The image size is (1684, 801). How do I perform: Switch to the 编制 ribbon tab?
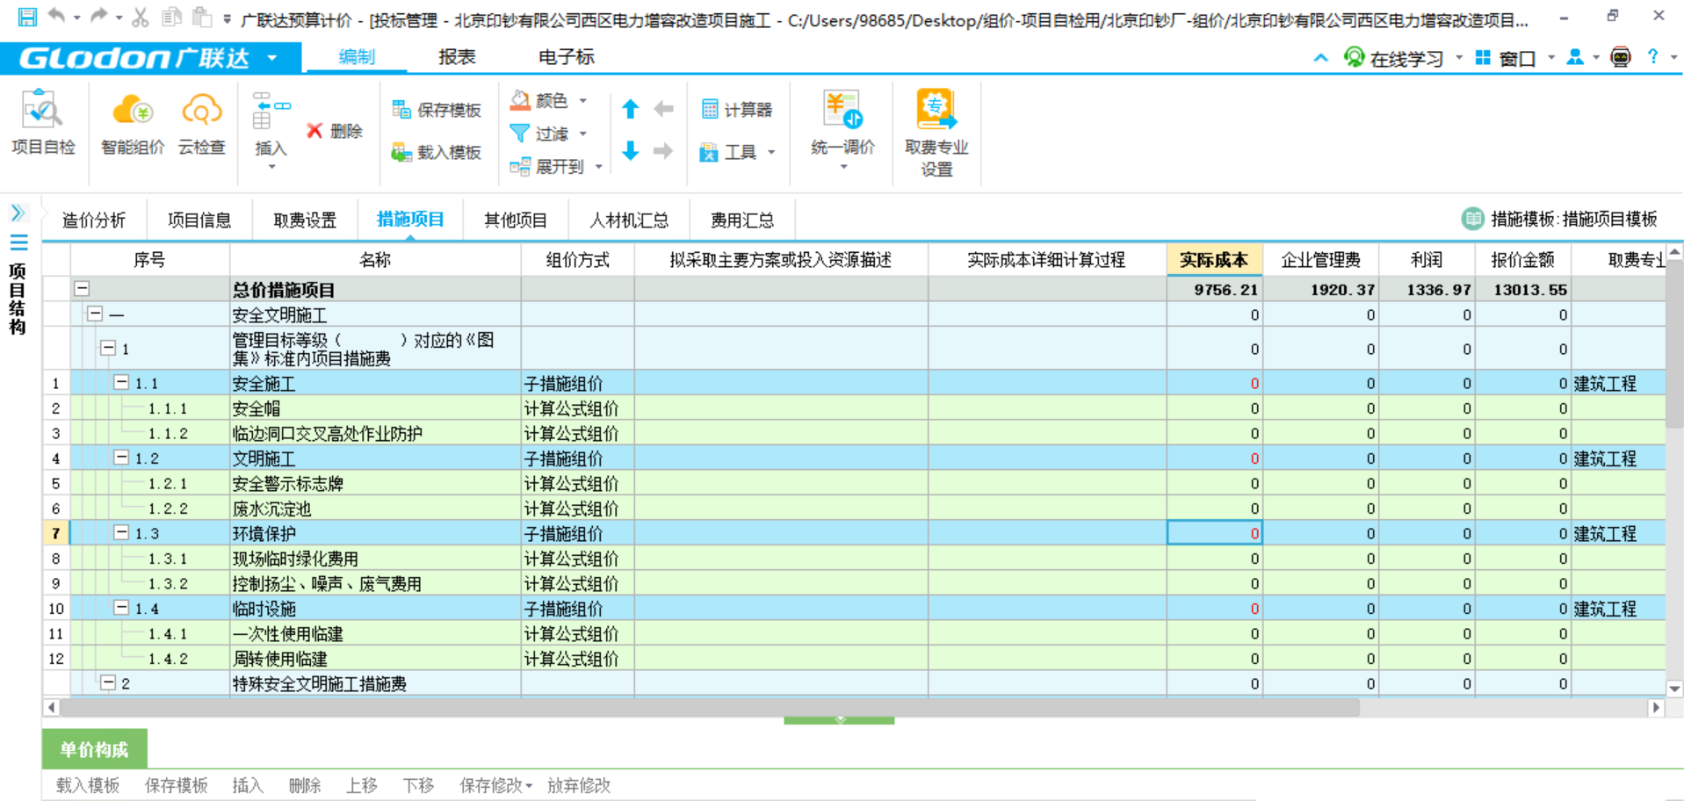tap(356, 57)
